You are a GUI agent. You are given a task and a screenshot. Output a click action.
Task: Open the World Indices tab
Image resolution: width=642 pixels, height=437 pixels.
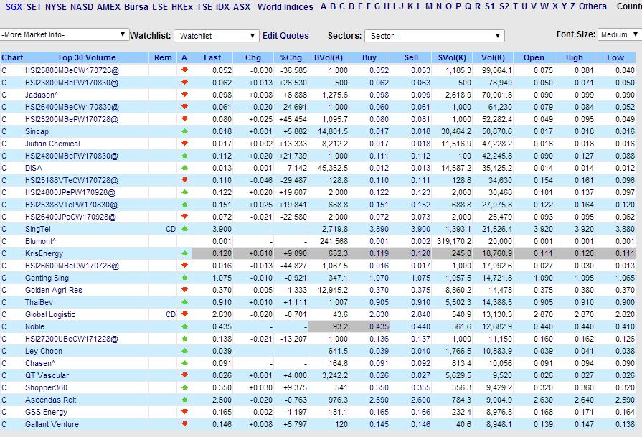coord(285,7)
